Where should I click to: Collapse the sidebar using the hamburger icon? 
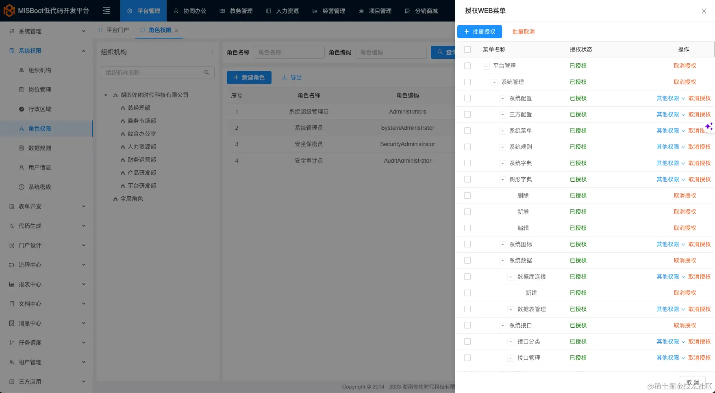[106, 11]
